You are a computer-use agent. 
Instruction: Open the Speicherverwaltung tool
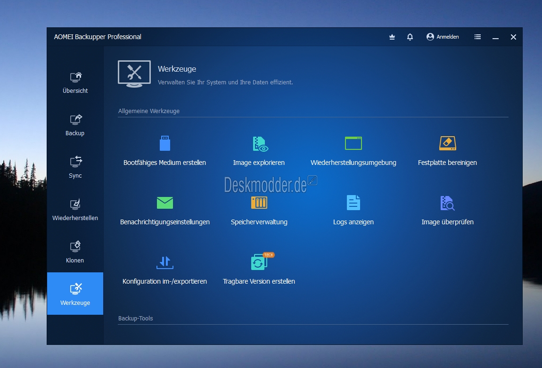point(259,211)
